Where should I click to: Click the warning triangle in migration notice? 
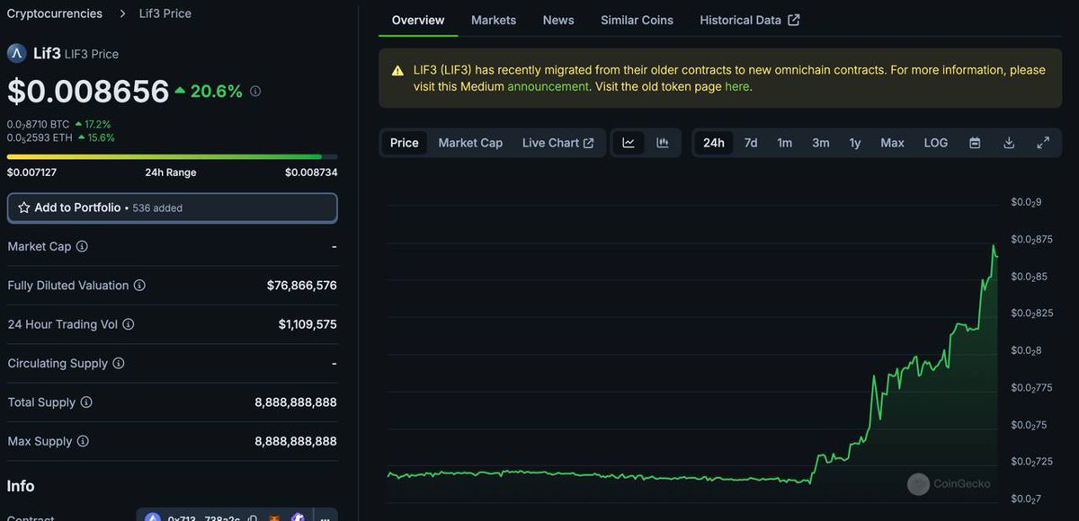(x=397, y=70)
